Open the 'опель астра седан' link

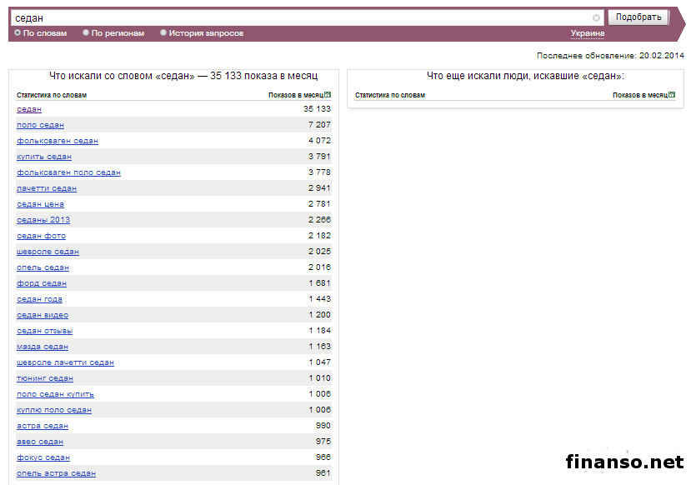click(56, 473)
